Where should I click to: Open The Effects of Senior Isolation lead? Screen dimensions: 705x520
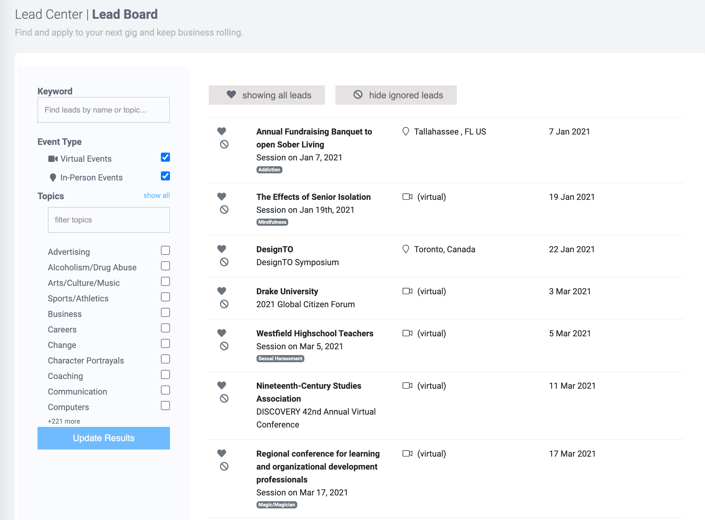[x=313, y=197]
